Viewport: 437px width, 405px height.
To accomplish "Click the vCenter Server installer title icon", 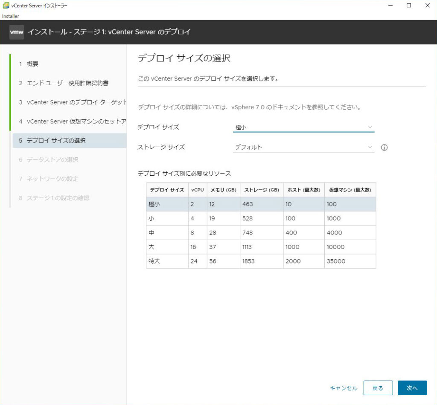I will click(x=6, y=5).
